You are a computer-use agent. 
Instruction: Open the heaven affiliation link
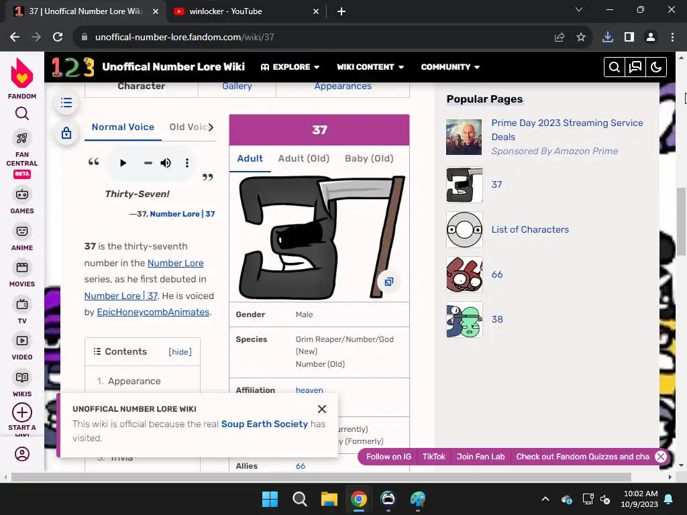(x=309, y=390)
